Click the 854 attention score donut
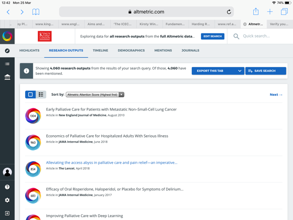This screenshot has height=220, width=293. [x=33, y=169]
